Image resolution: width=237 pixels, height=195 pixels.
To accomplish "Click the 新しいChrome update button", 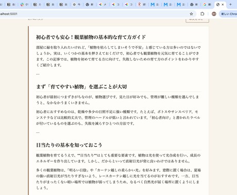I will click(x=228, y=14).
